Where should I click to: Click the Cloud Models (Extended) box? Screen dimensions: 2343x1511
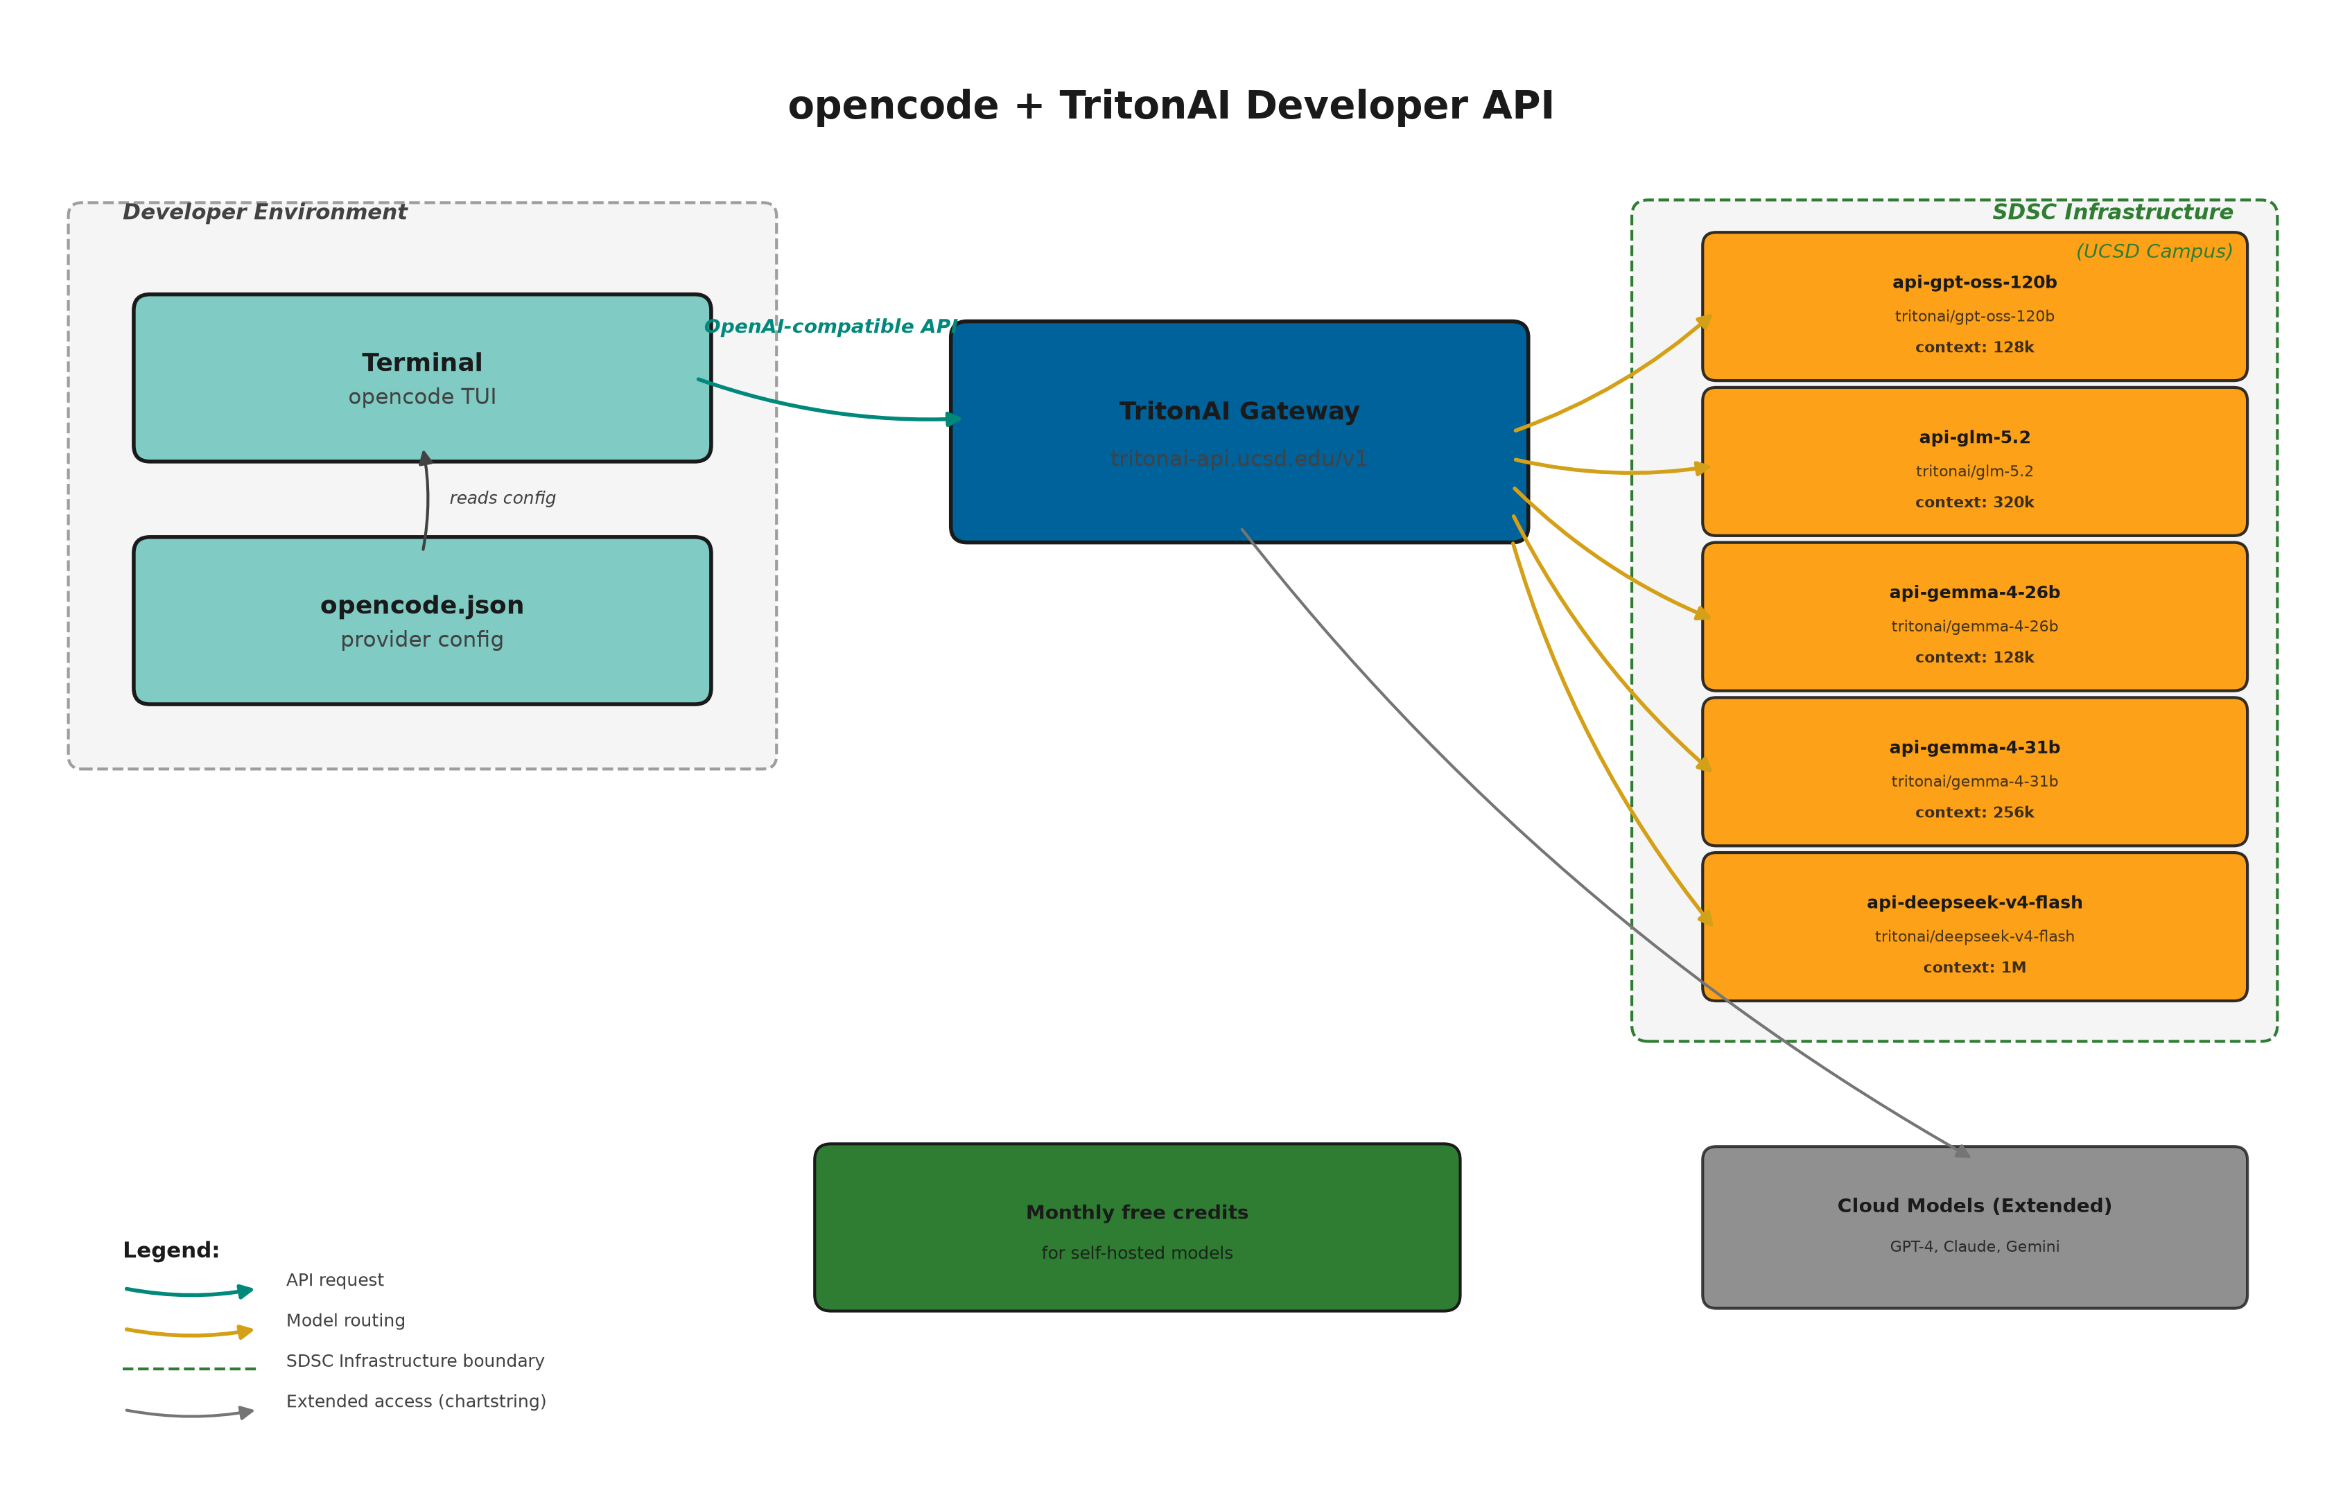1974,1226
